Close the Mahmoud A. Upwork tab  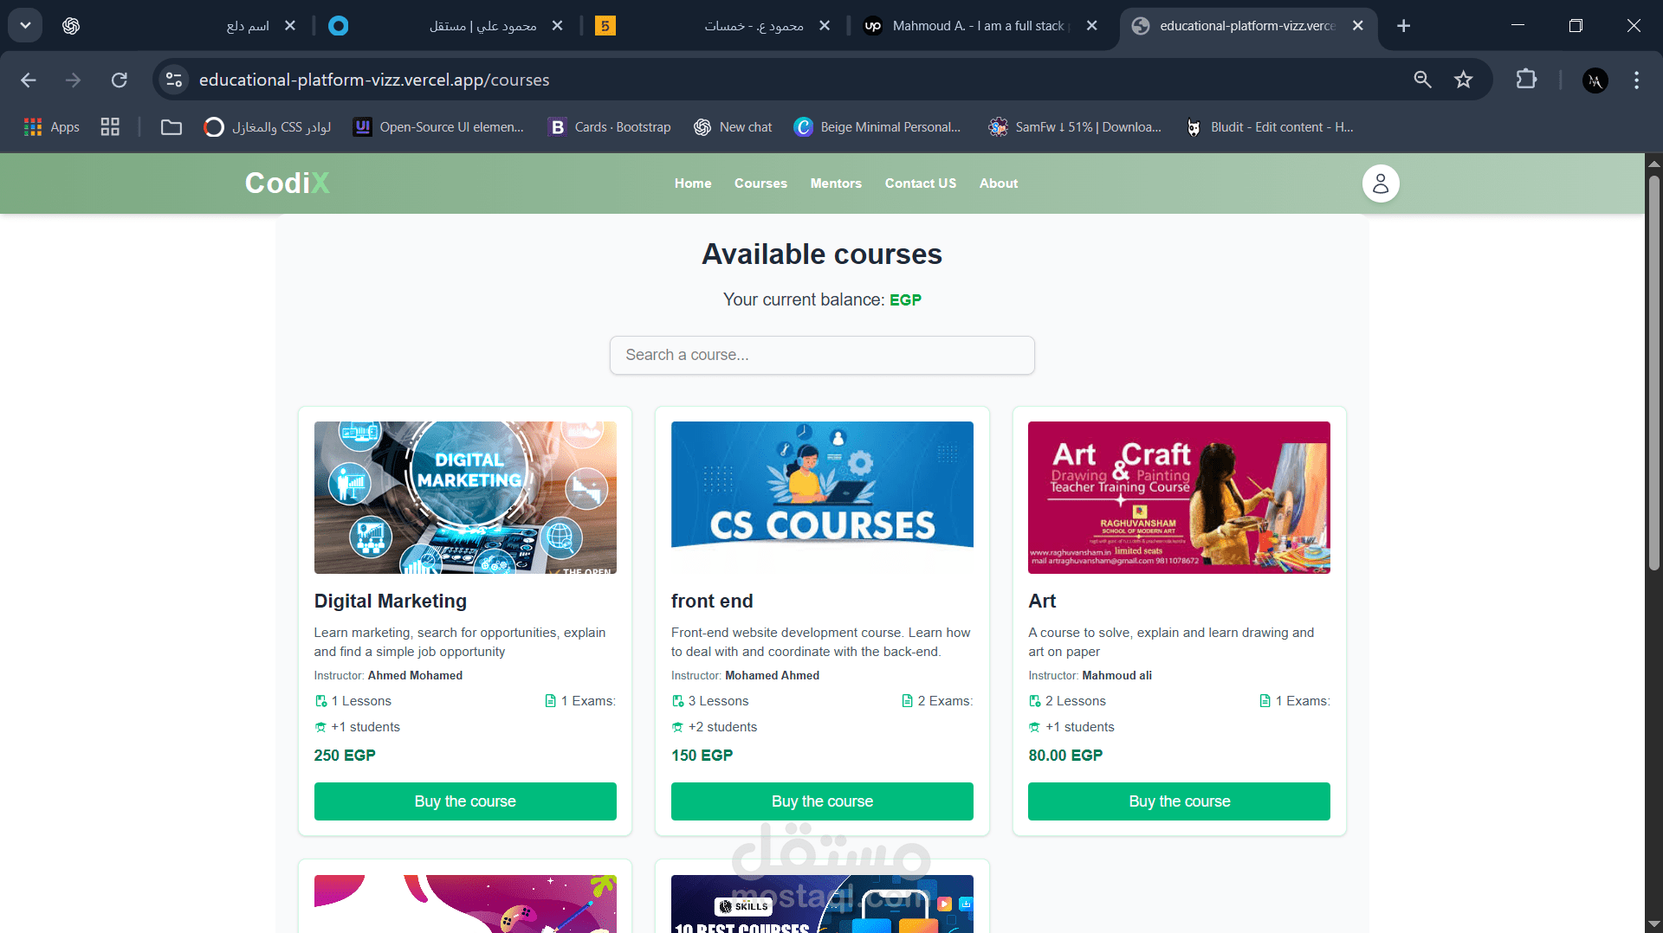click(1092, 26)
